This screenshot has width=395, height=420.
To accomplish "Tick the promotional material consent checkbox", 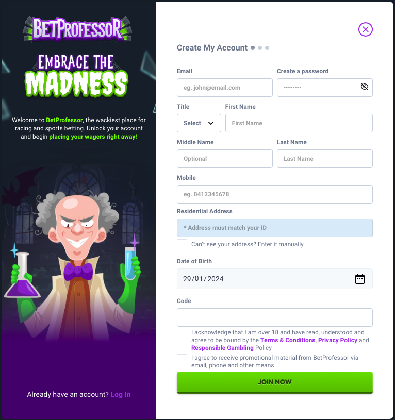I will tap(182, 359).
